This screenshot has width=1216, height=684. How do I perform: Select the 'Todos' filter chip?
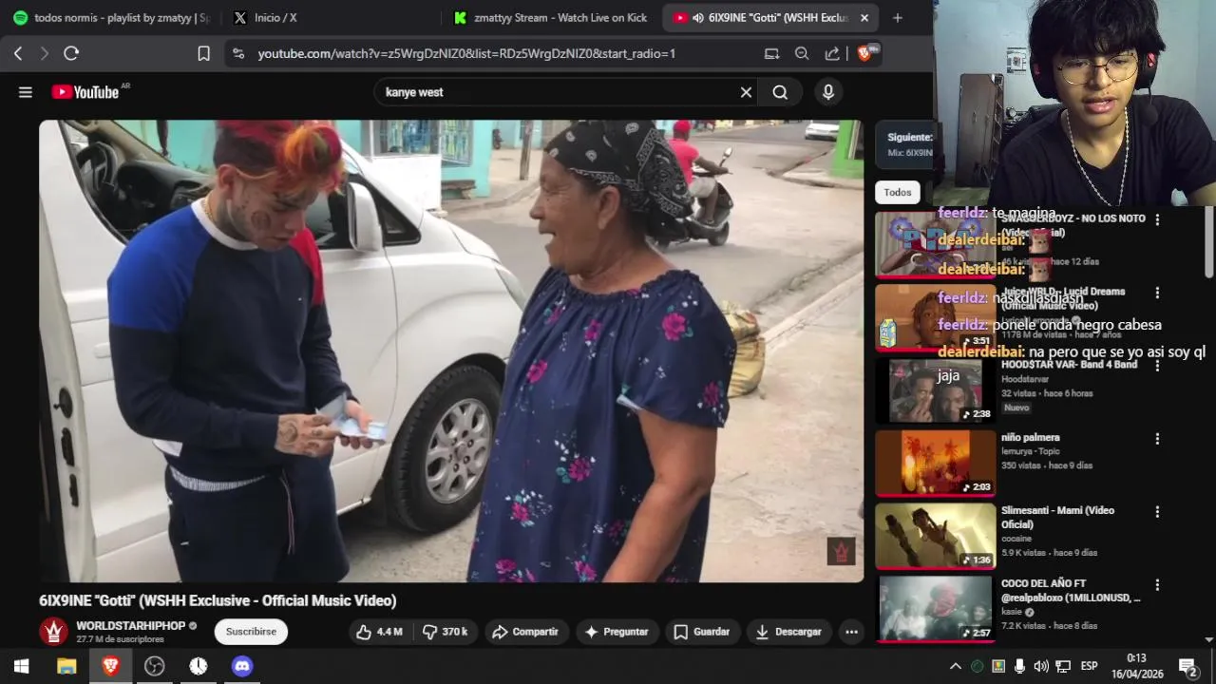click(898, 192)
